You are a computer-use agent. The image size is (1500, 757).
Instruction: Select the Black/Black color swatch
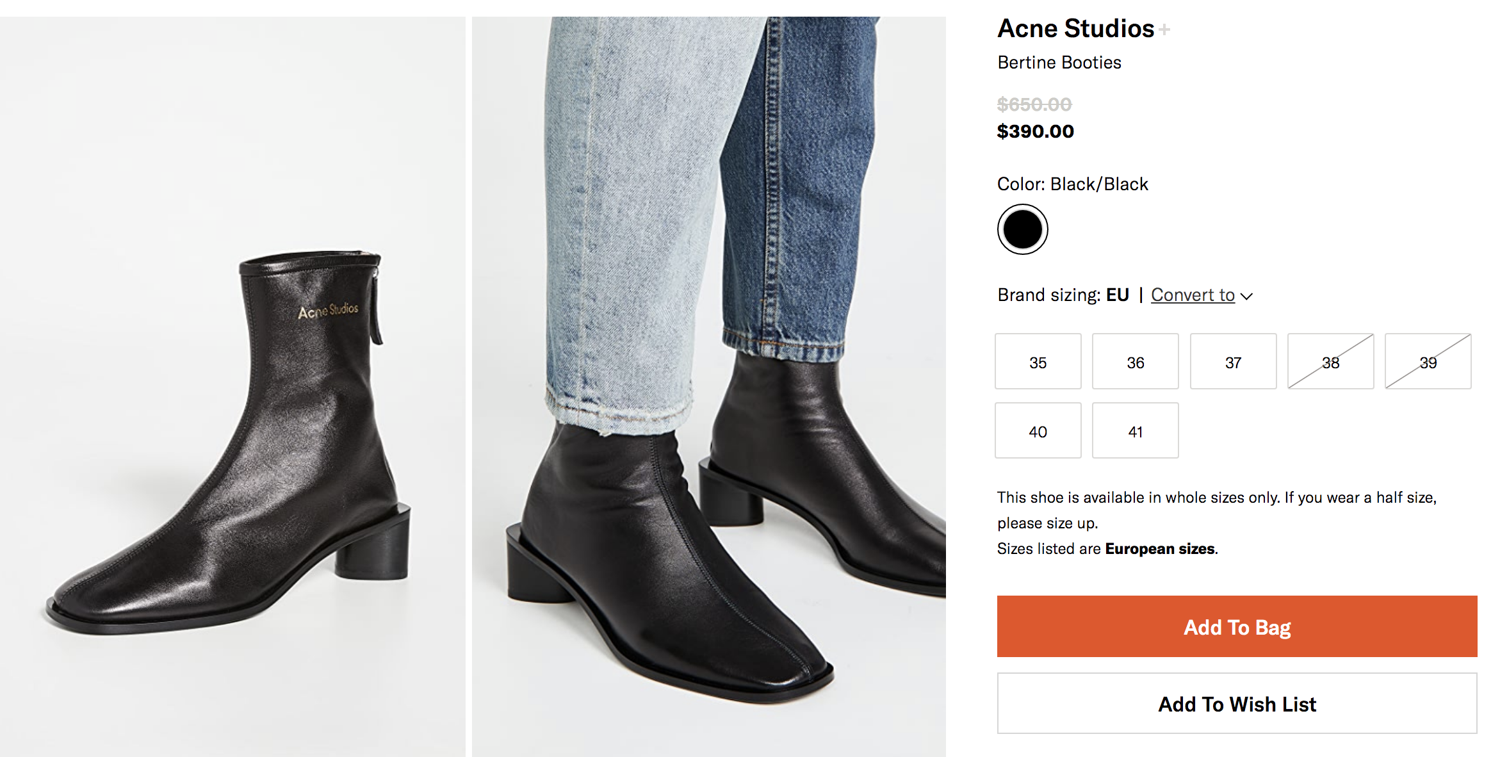(x=1022, y=229)
